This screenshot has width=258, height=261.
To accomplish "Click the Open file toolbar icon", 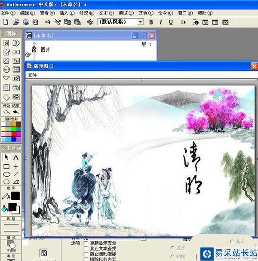I will [15, 22].
